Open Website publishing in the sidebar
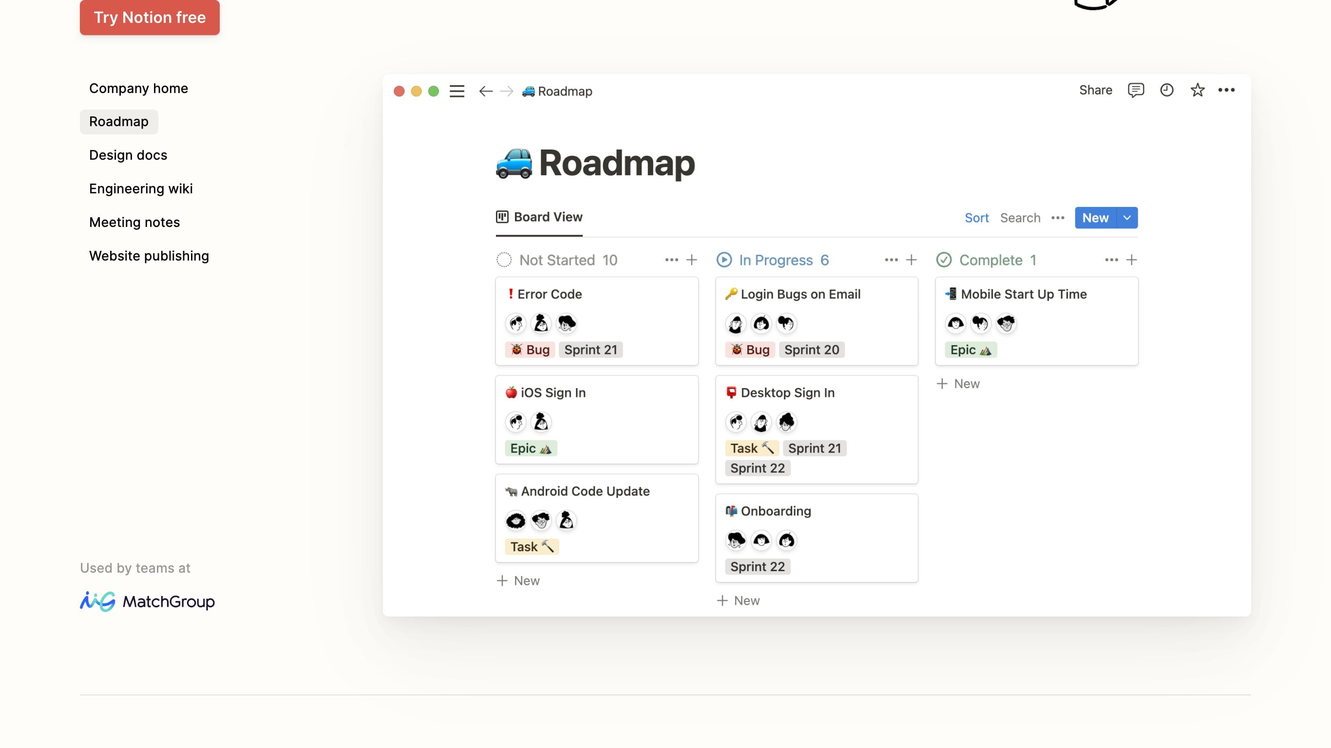 (x=149, y=256)
